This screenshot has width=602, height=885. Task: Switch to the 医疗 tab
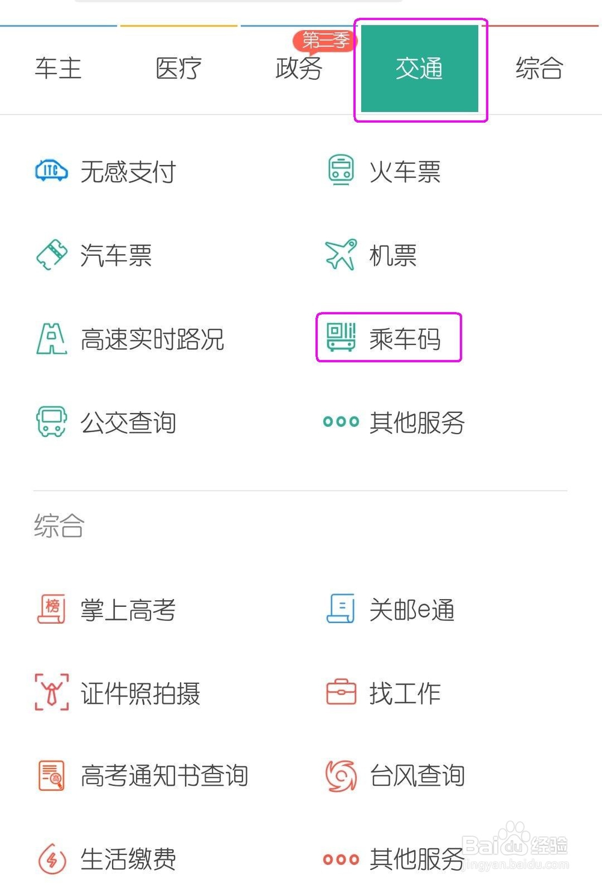pos(178,68)
